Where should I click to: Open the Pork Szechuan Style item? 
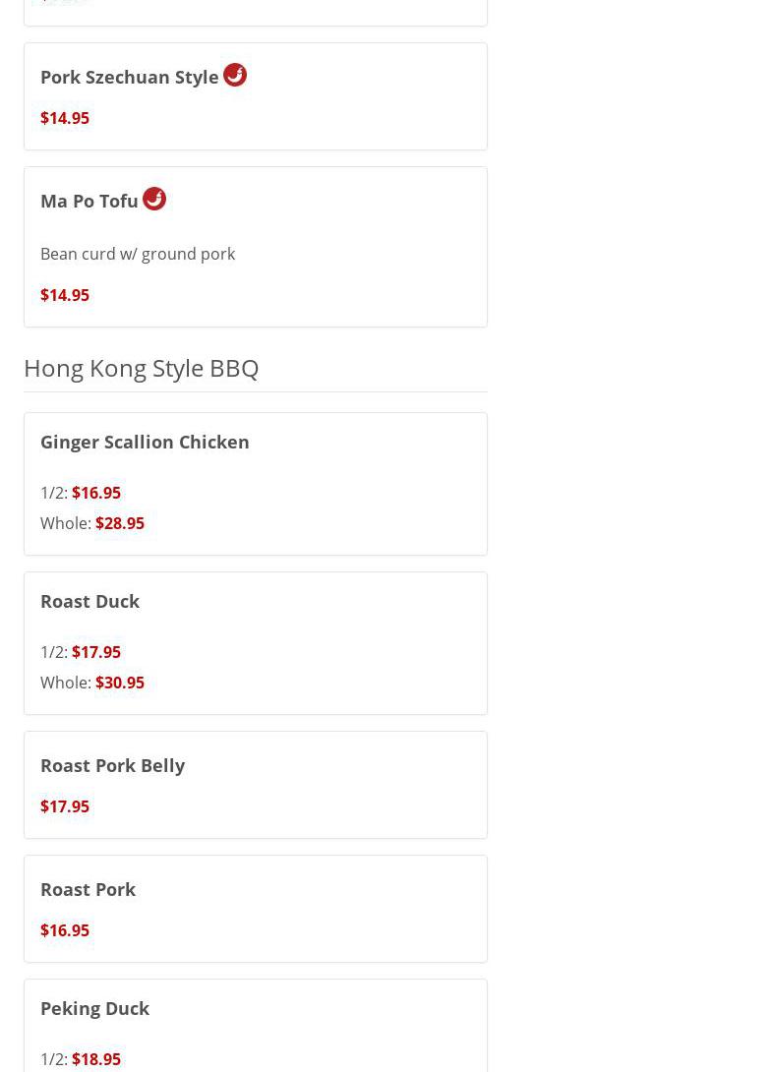(x=129, y=77)
